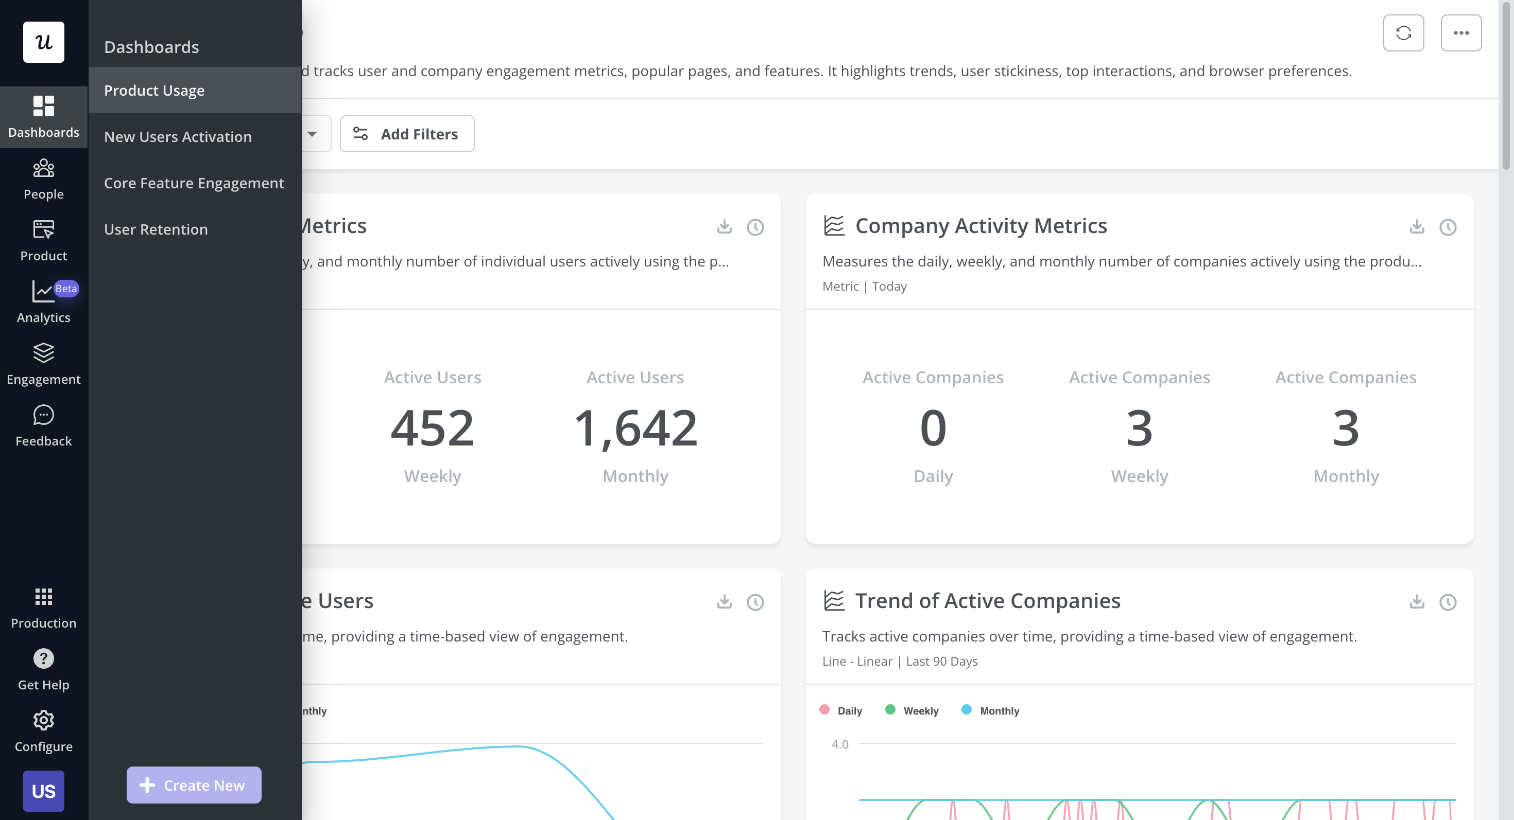The width and height of the screenshot is (1514, 820).
Task: Toggle the Weekly series in the legend
Action: (912, 710)
